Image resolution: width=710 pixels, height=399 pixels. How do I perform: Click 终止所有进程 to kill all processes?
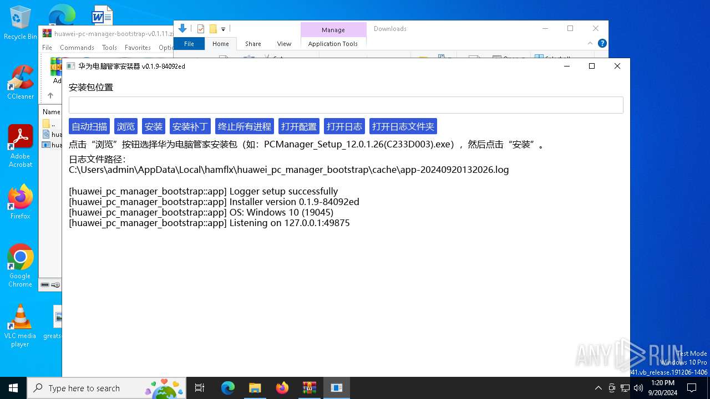click(245, 126)
